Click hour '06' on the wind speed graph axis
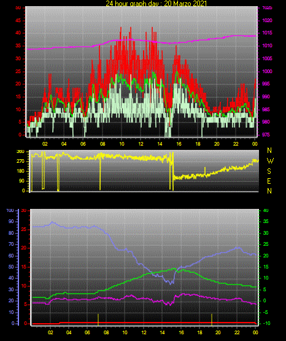The height and width of the screenshot is (341, 286). tap(83, 144)
